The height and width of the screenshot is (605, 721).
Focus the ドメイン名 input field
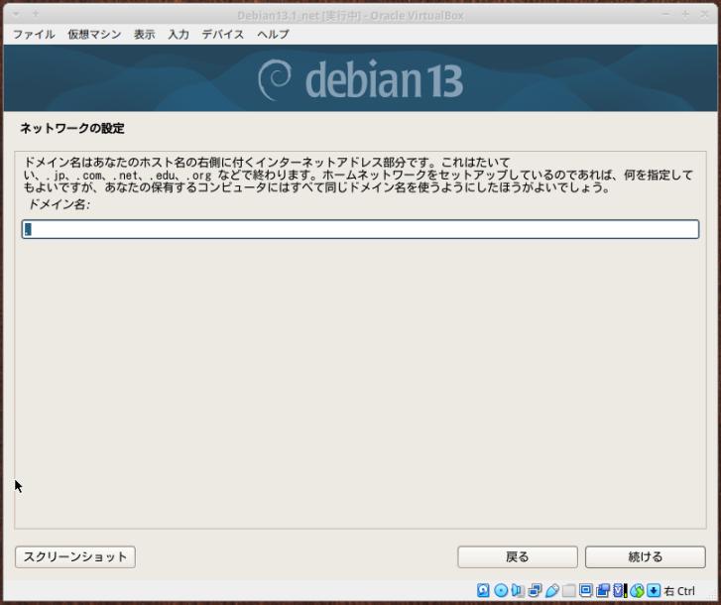pyautogui.click(x=361, y=229)
